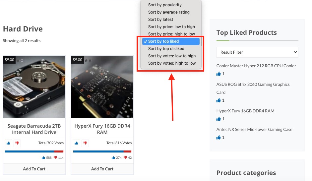
Task: Click like icon under ASUS ROG Strix 3060
Action: click(218, 100)
